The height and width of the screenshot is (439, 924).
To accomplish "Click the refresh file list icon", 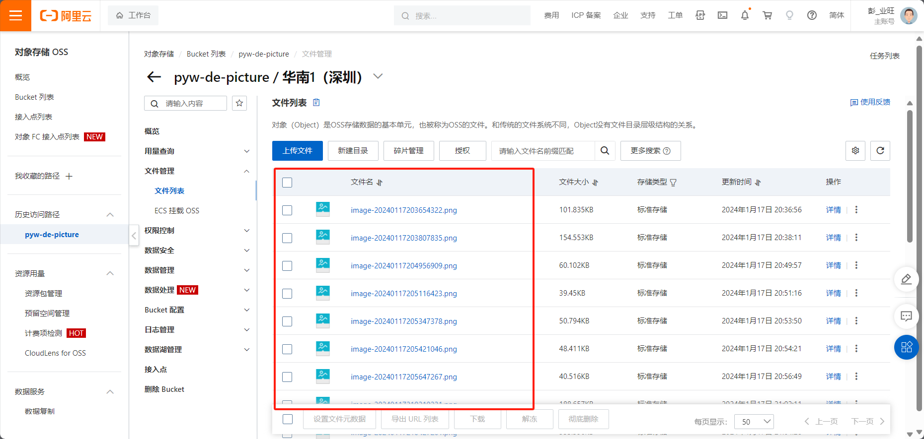I will pos(880,151).
